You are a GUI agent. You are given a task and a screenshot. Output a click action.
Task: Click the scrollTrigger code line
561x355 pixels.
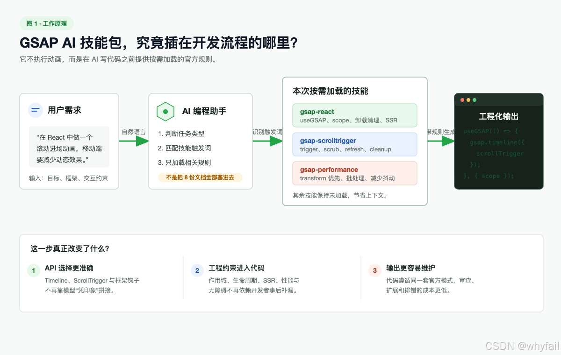pyautogui.click(x=500, y=154)
